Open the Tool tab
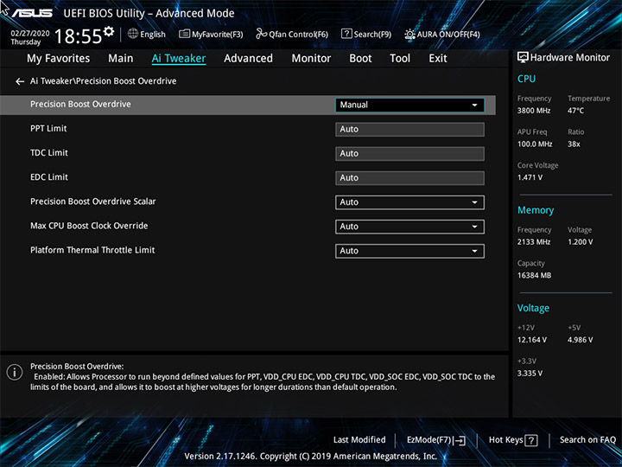This screenshot has height=467, width=622. (x=400, y=59)
